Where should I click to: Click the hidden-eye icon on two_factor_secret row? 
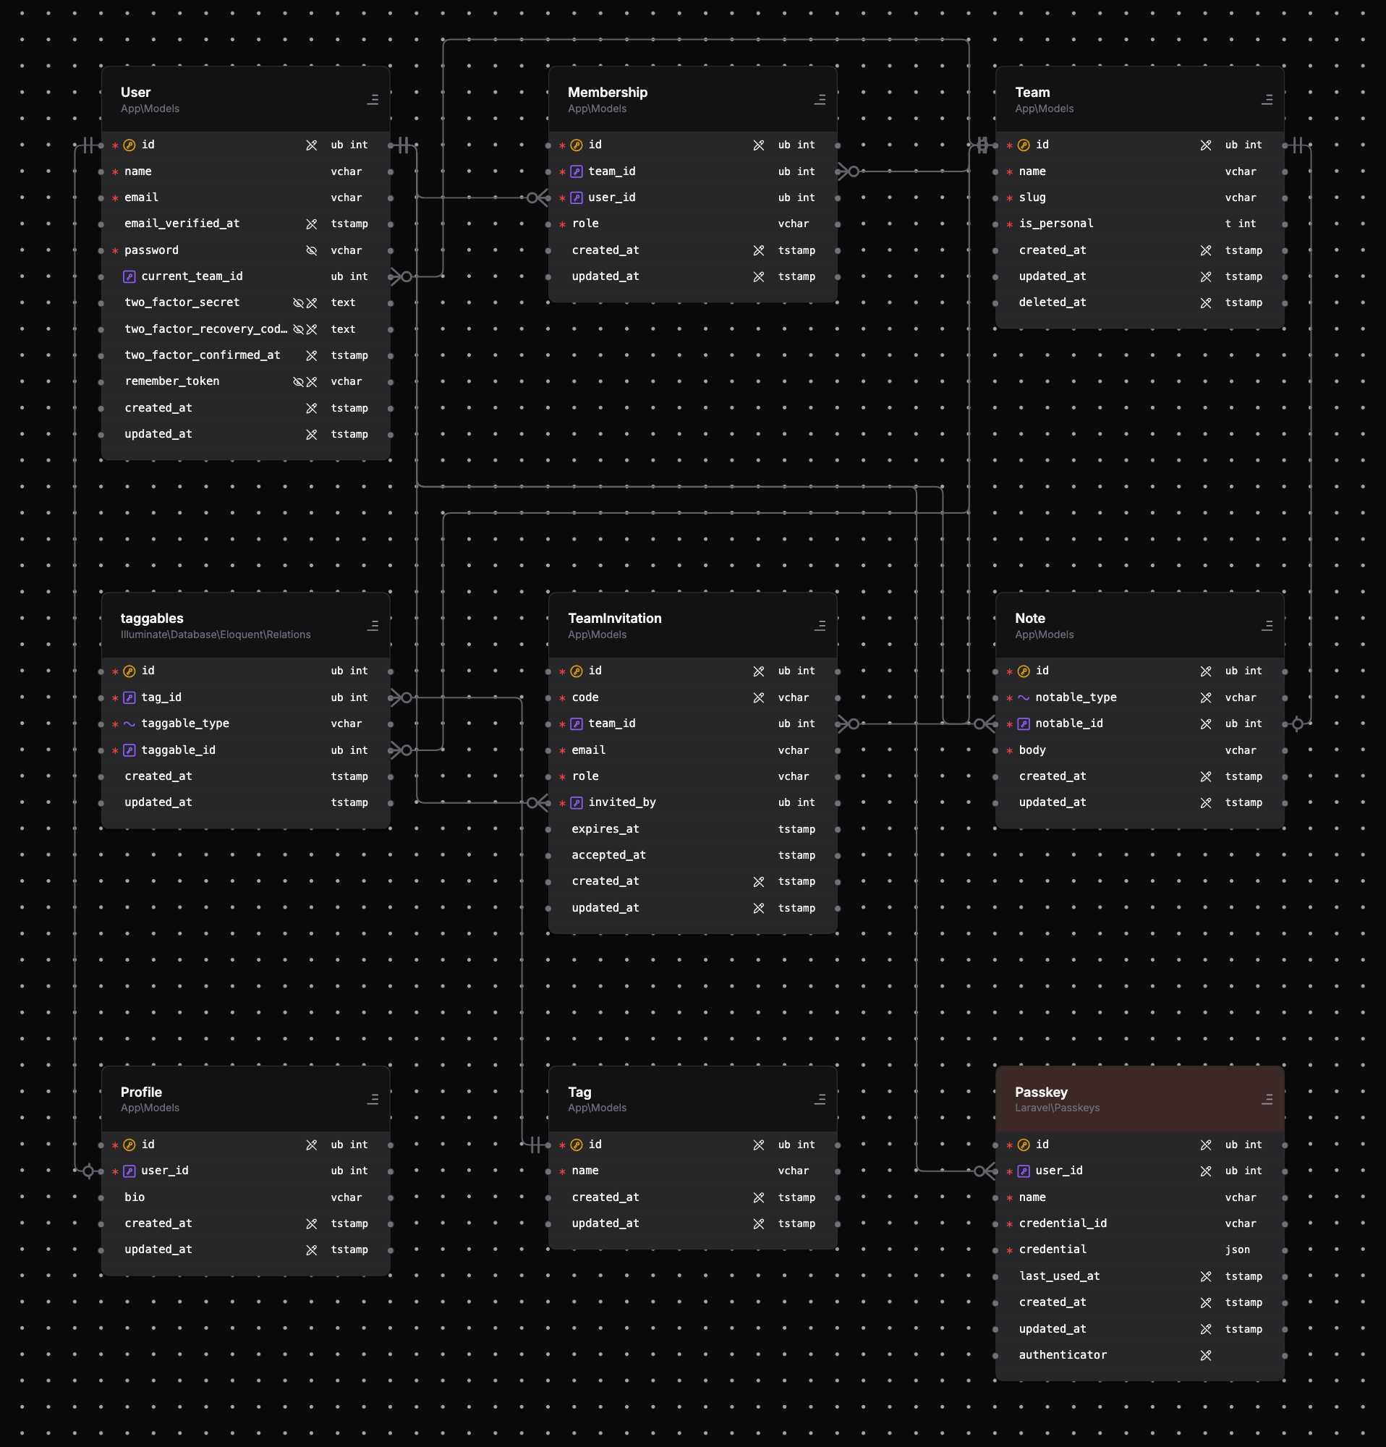tap(298, 303)
